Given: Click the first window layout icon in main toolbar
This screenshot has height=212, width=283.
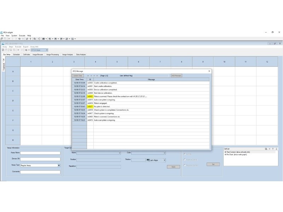Looking at the screenshot, I should 43,39.
